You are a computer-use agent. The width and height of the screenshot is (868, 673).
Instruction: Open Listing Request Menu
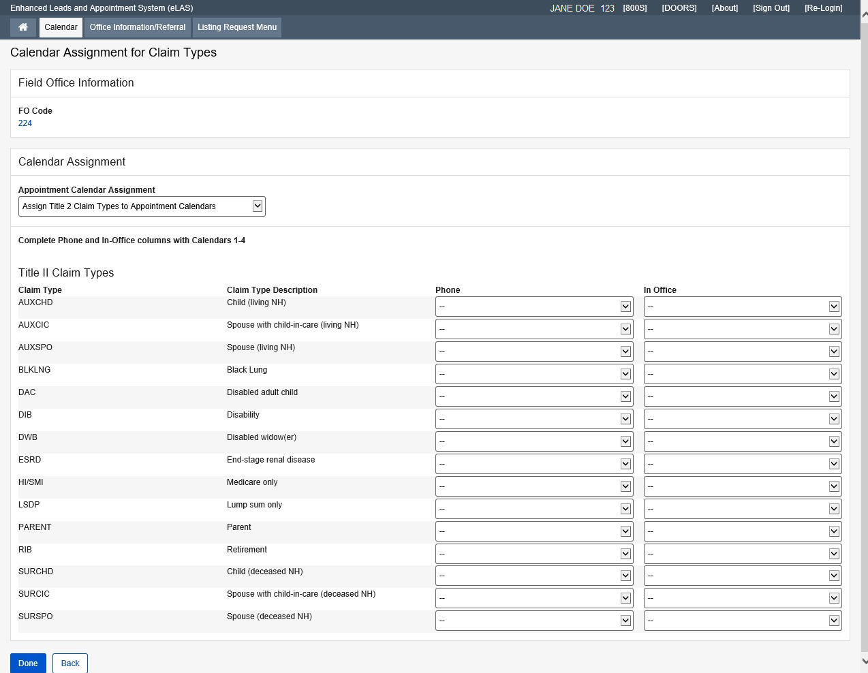[237, 27]
